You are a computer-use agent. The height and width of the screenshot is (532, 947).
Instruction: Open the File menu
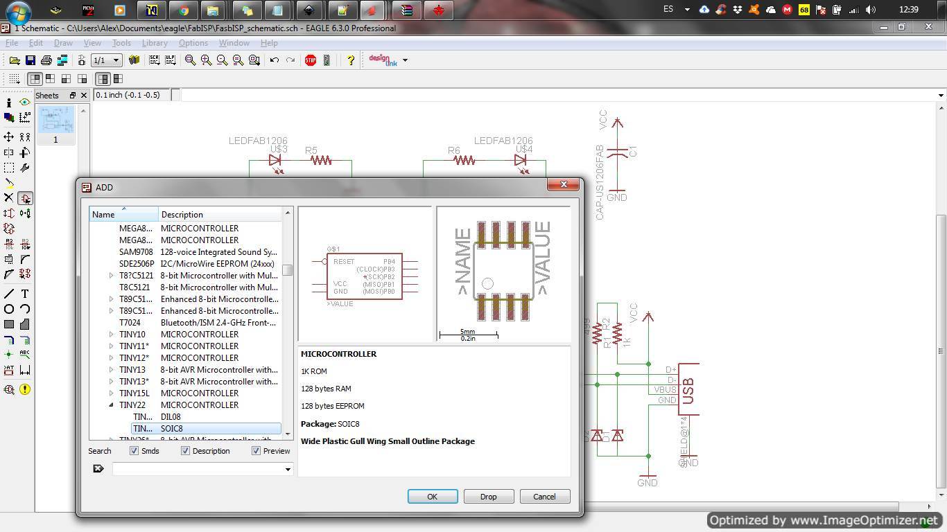point(12,43)
